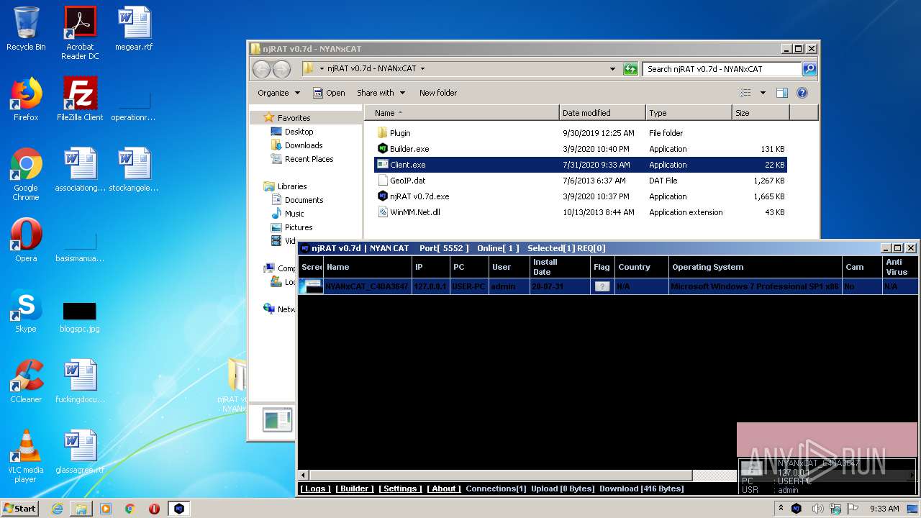This screenshot has height=518, width=921.
Task: Expand the change view options arrow
Action: pos(763,93)
